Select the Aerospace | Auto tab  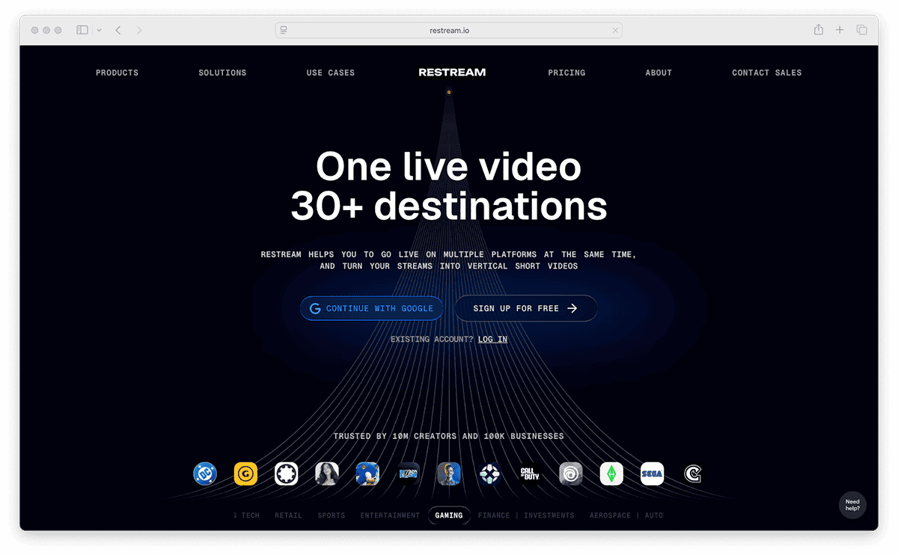pyautogui.click(x=626, y=515)
